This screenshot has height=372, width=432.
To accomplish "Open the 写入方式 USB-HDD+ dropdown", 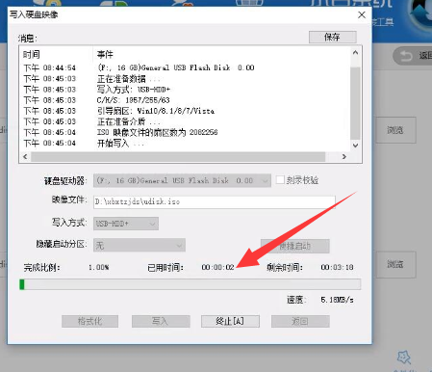I will pyautogui.click(x=126, y=224).
